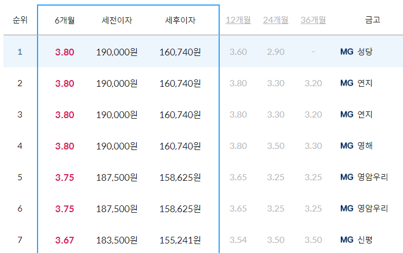Click the 3.30 36-month rate for MG 영해
Image resolution: width=403 pixels, height=253 pixels.
[313, 146]
